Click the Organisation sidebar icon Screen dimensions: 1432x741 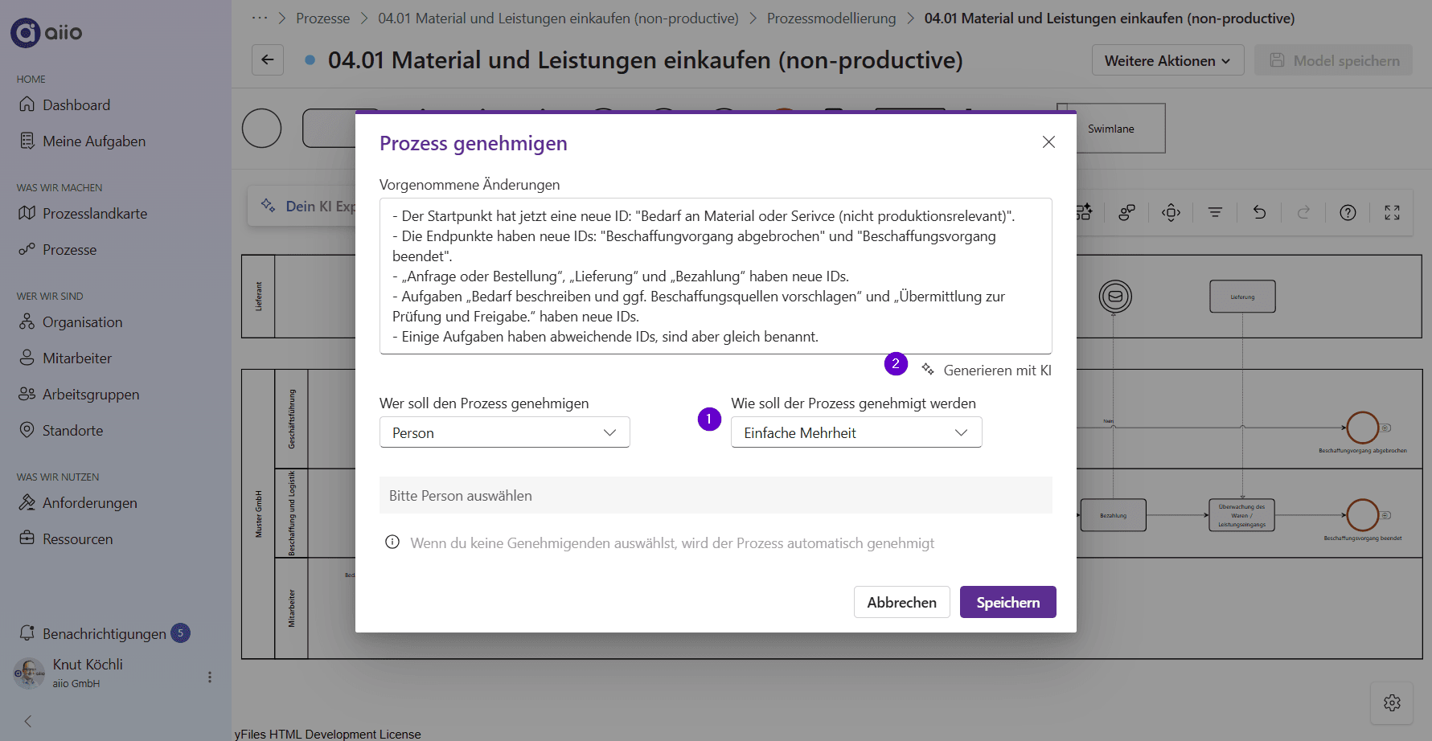pos(27,322)
